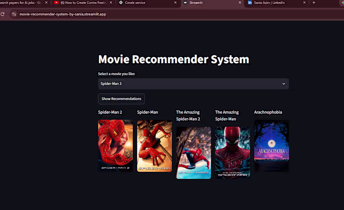Switch to Sania Asim LinkedIn tab
Image resolution: width=344 pixels, height=210 pixels.
(269, 3)
